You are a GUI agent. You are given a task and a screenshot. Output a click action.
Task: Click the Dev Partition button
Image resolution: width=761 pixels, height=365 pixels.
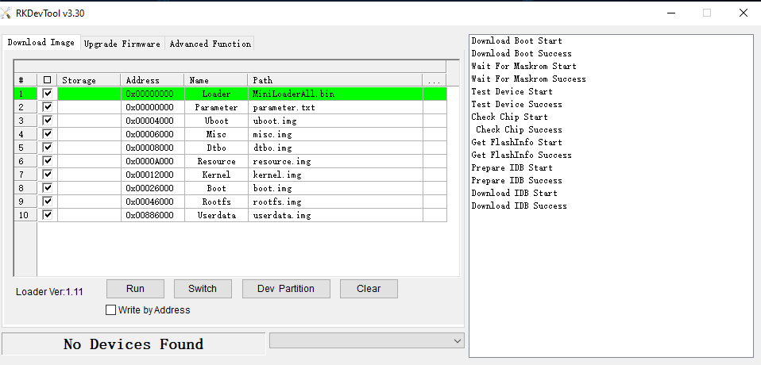(x=286, y=289)
